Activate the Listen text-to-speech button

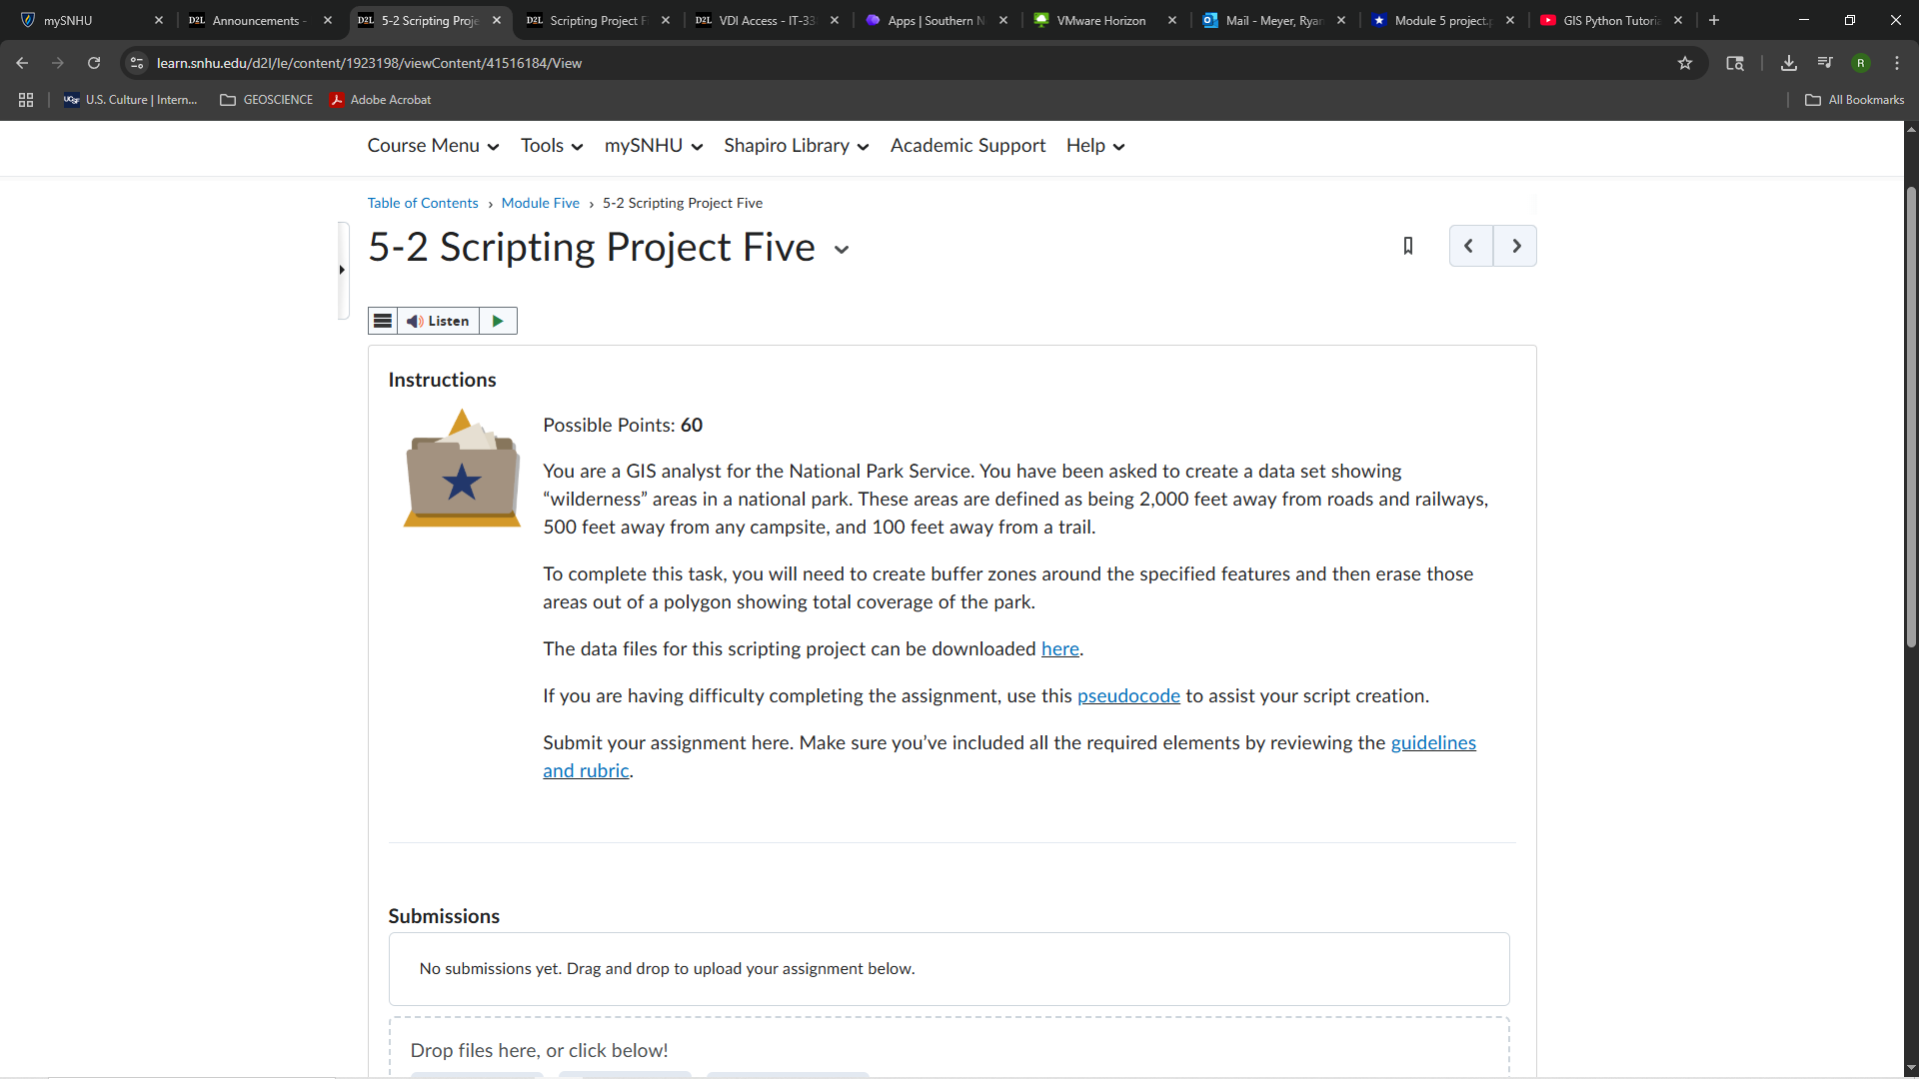click(440, 321)
